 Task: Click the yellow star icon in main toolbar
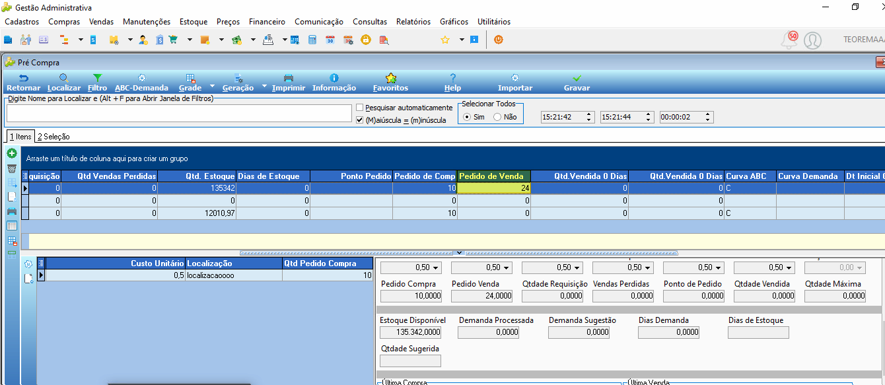click(445, 40)
